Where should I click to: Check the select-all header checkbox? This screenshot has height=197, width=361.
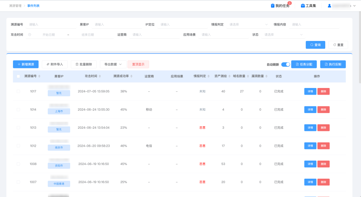[18, 76]
